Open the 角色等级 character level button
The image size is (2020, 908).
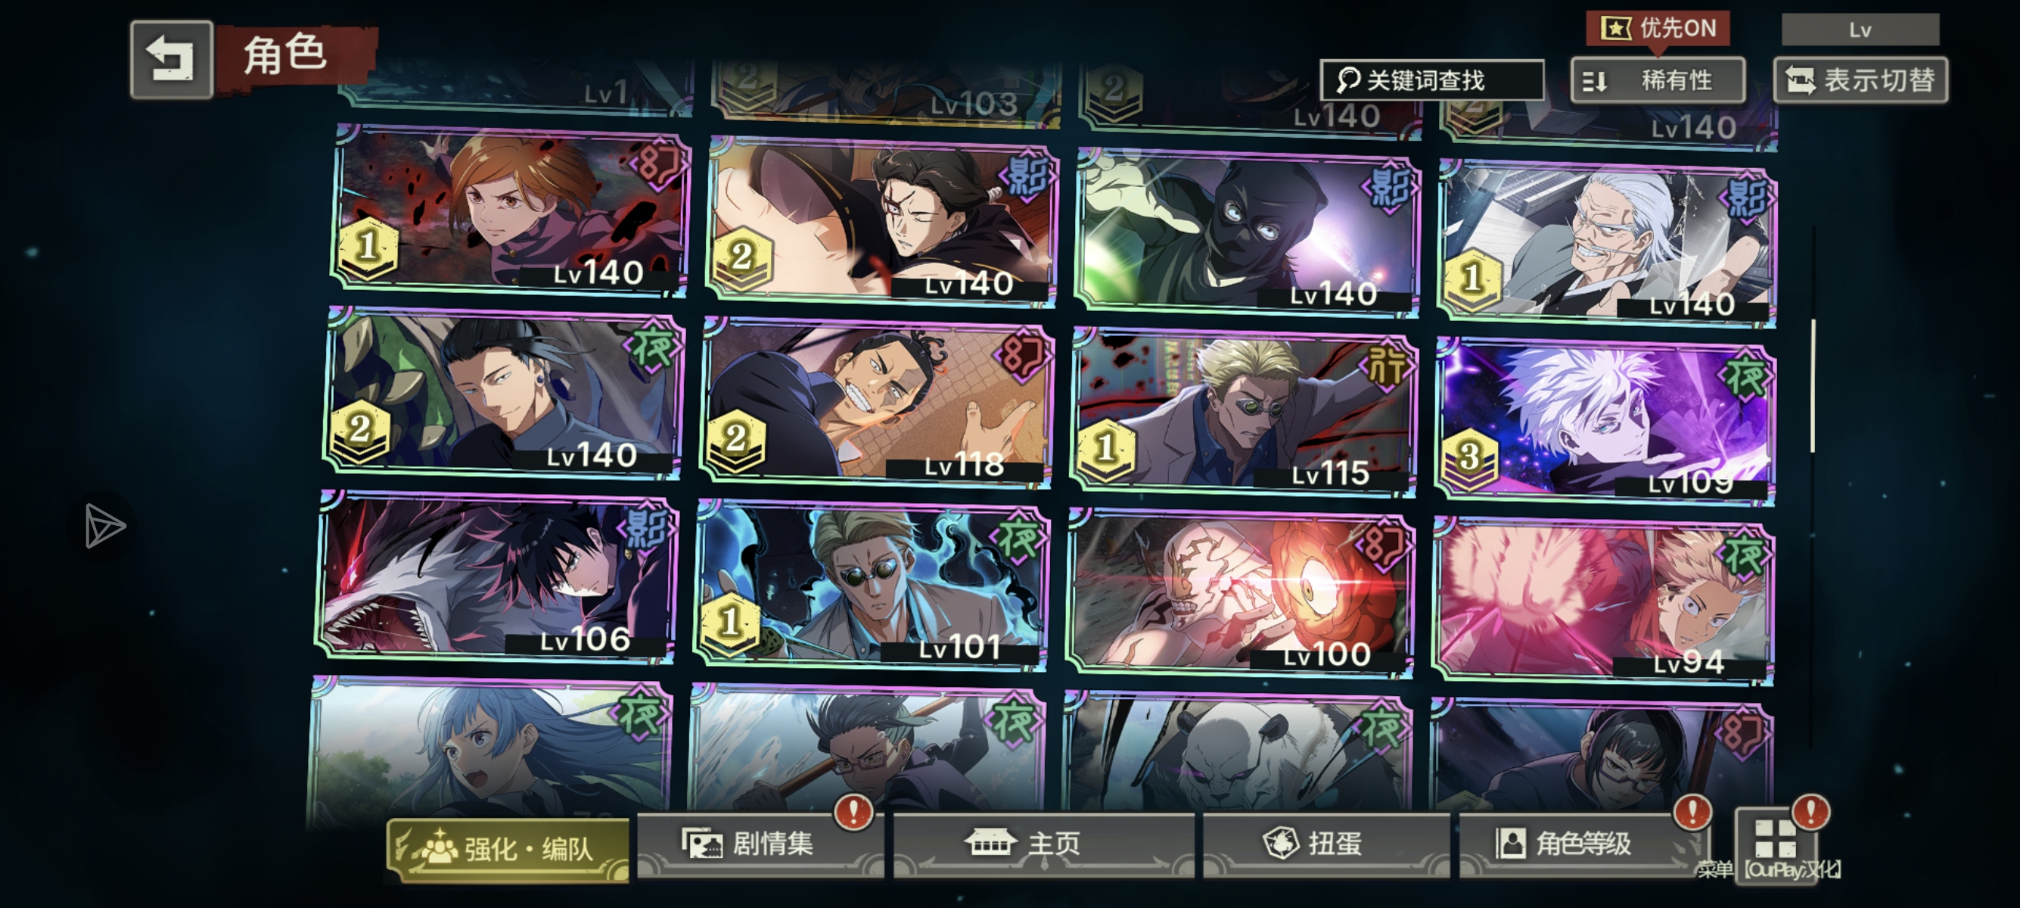coord(1582,844)
